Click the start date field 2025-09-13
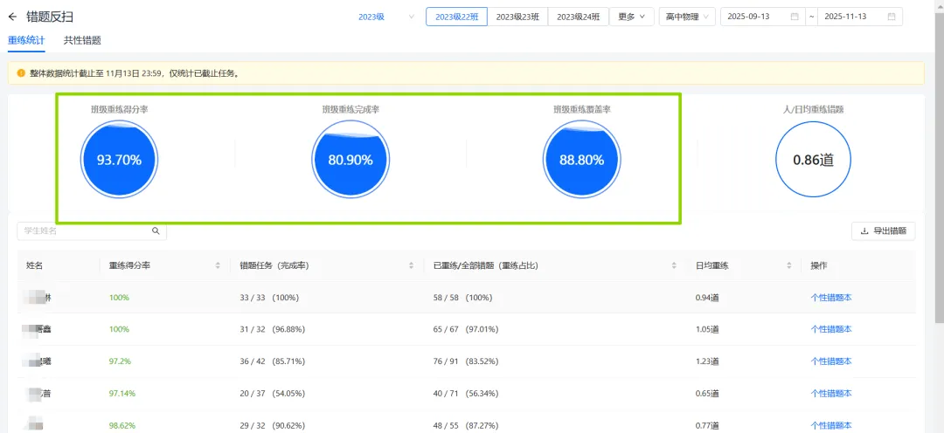The width and height of the screenshot is (944, 433). tap(763, 17)
